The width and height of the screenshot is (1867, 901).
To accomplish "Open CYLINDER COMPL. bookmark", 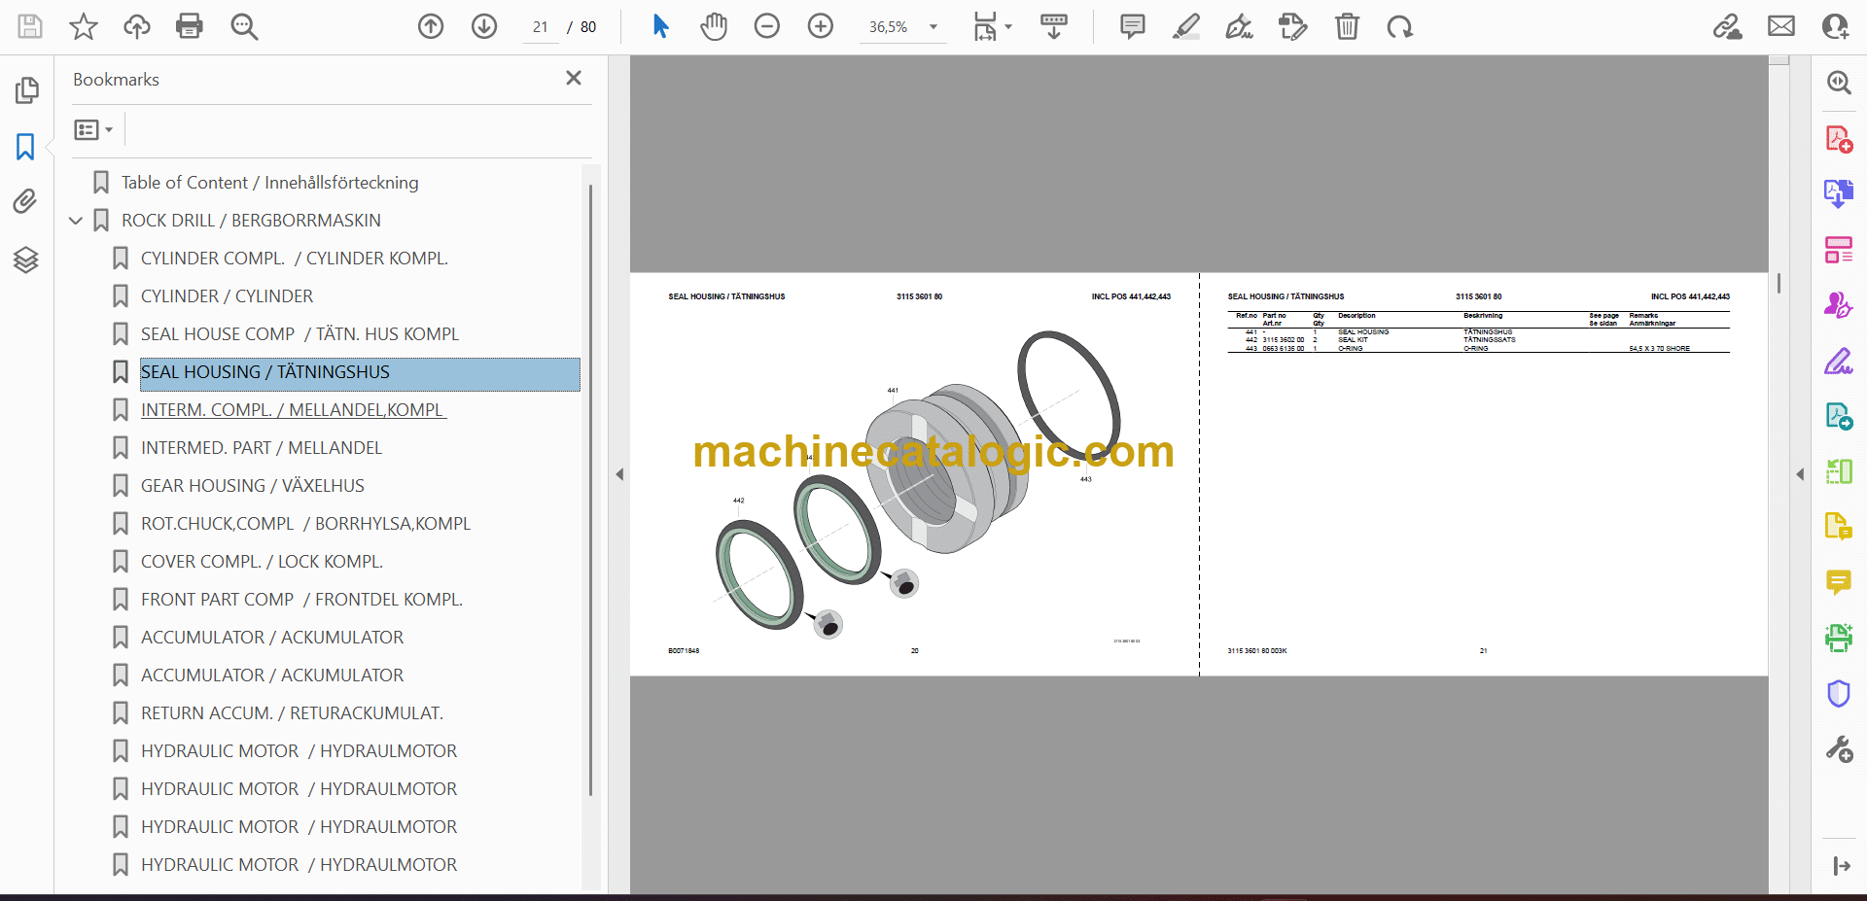I will pyautogui.click(x=295, y=259).
